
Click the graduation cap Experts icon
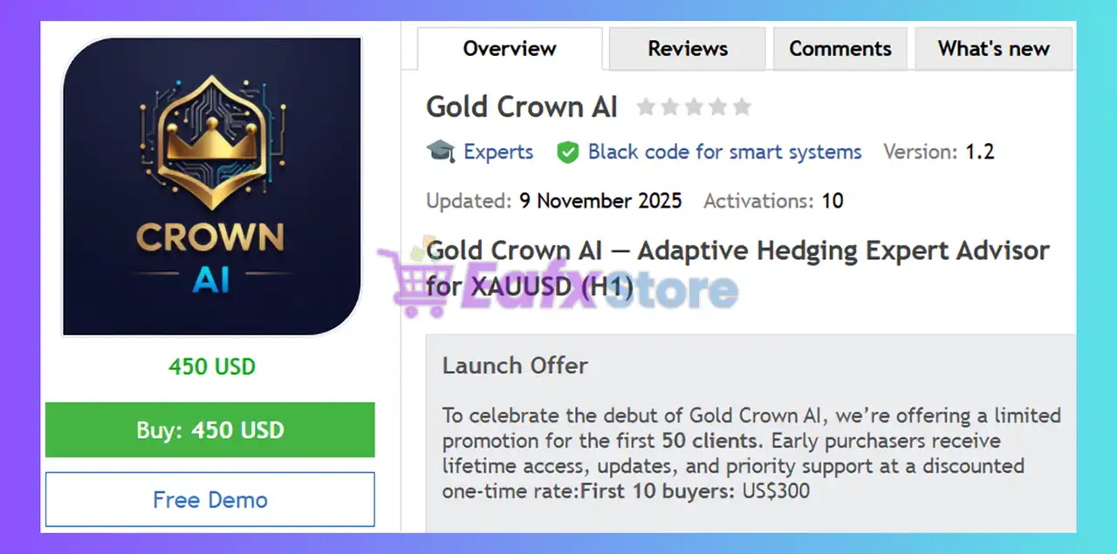[441, 152]
